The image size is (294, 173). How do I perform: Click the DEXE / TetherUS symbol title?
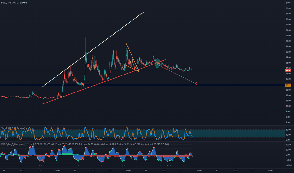pyautogui.click(x=14, y=3)
